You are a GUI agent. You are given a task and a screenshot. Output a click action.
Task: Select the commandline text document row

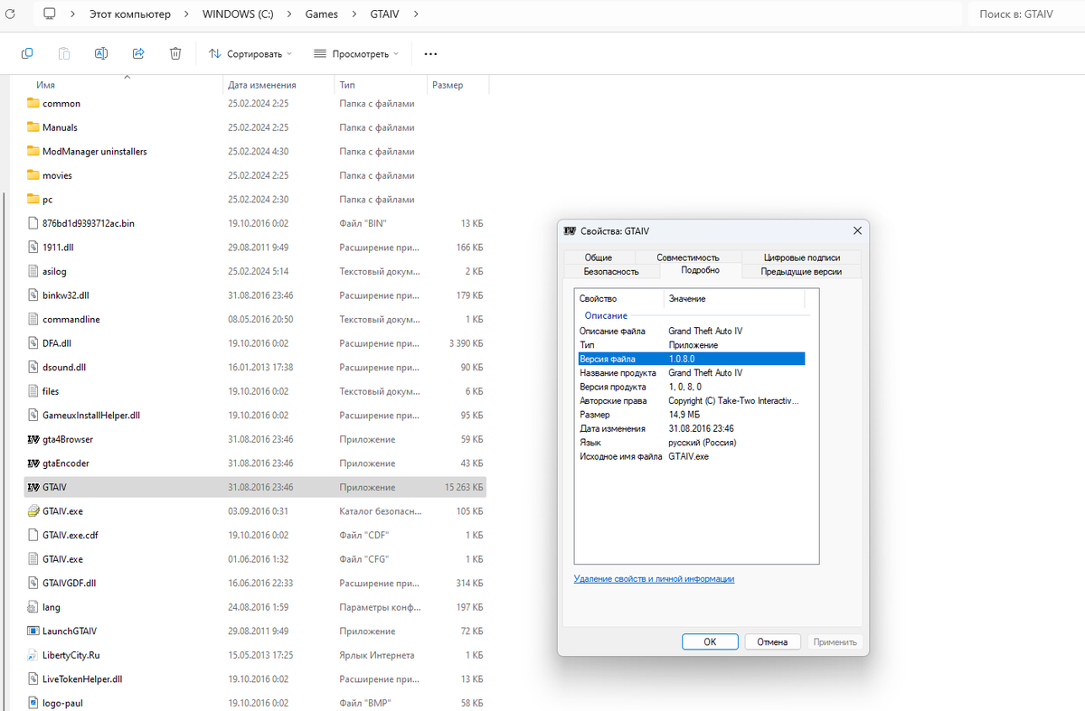click(x=256, y=319)
